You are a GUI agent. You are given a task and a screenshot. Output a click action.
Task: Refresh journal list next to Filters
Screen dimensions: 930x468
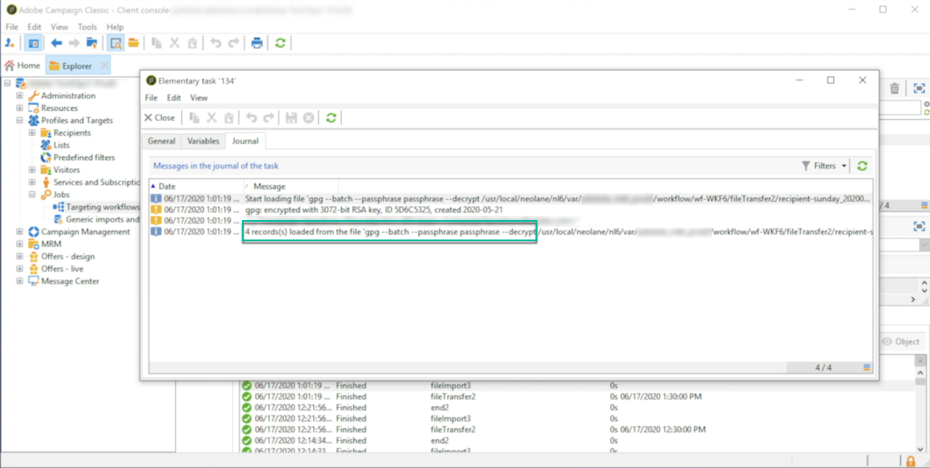tap(862, 166)
